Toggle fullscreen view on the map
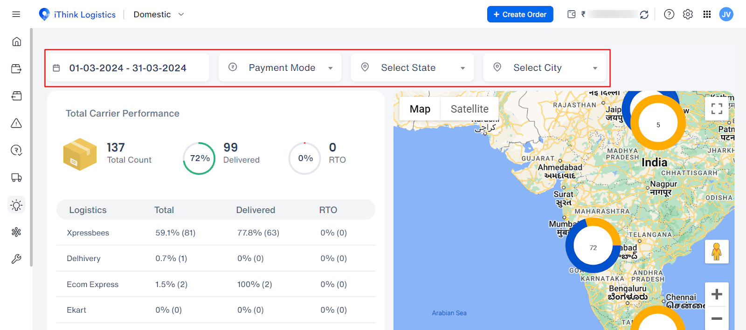 (x=717, y=109)
